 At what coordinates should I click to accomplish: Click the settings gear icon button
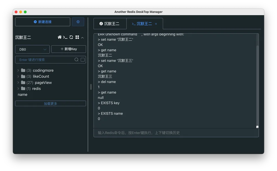coord(78,22)
